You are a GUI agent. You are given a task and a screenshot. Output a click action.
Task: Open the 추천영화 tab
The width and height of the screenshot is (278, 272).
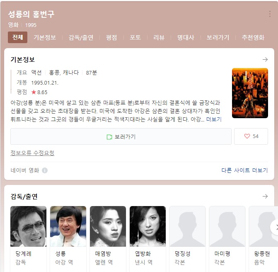coord(253,37)
